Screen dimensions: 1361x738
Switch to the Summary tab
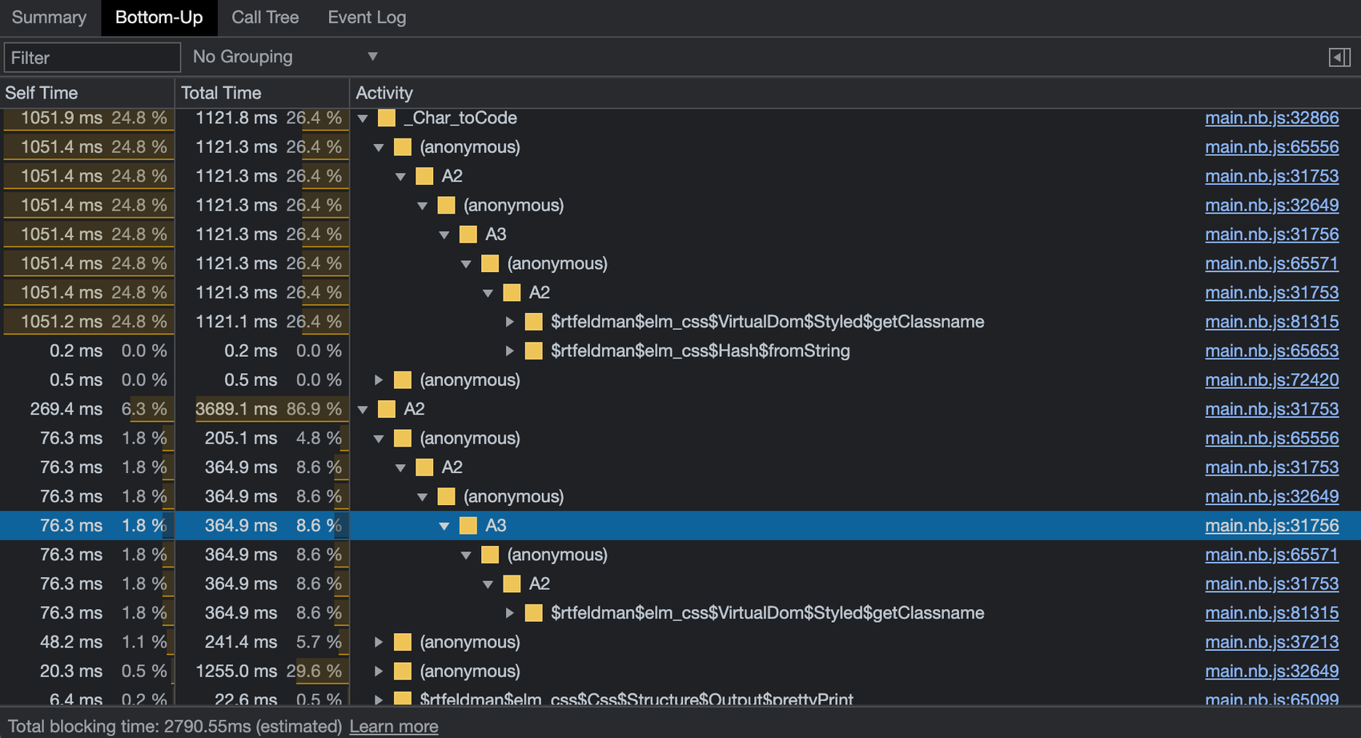[49, 18]
